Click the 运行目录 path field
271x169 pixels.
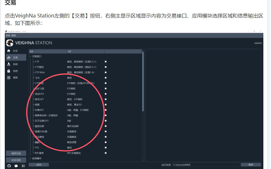click(x=206, y=165)
